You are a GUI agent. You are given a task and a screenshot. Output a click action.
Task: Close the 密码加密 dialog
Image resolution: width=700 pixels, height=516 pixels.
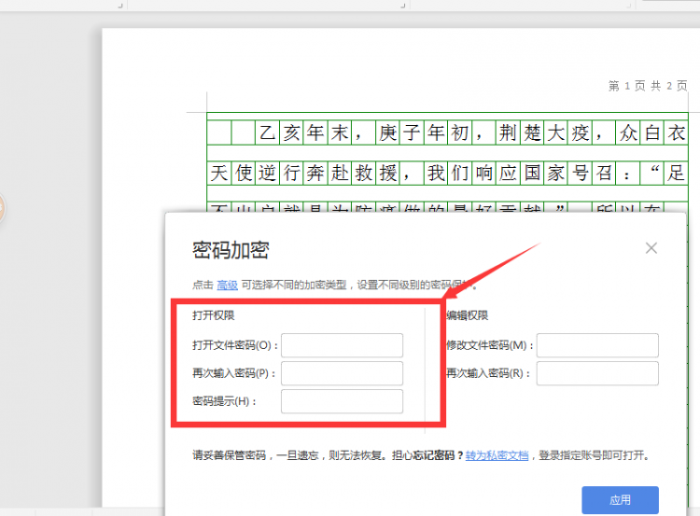651,248
